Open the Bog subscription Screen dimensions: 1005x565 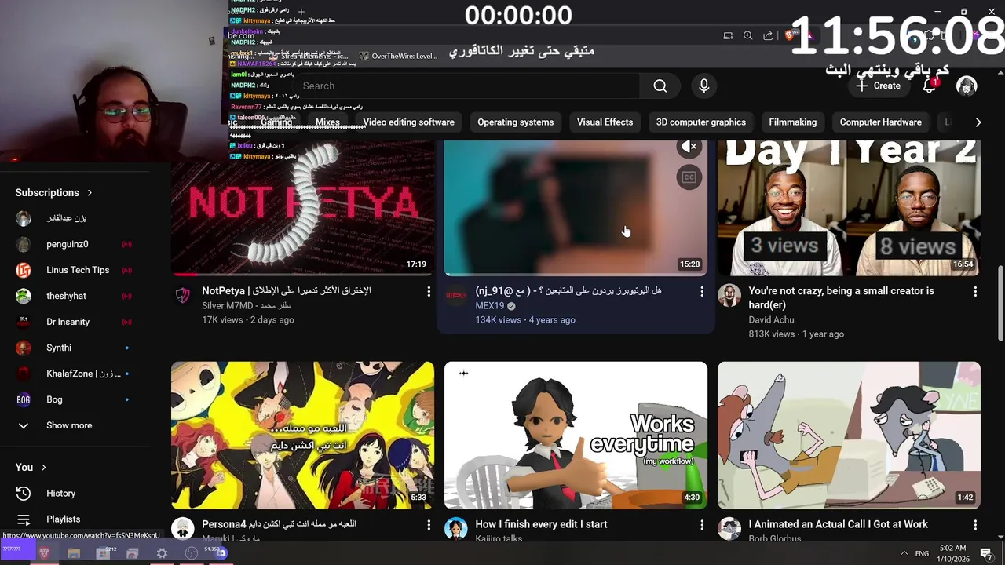(75, 399)
